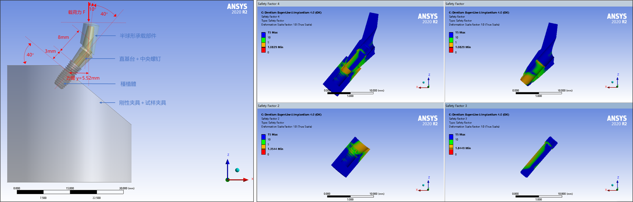This screenshot has width=633, height=202.
Task: Click the cyan triad ball in the top-right Safety Factor viewport
Action: pos(613,82)
